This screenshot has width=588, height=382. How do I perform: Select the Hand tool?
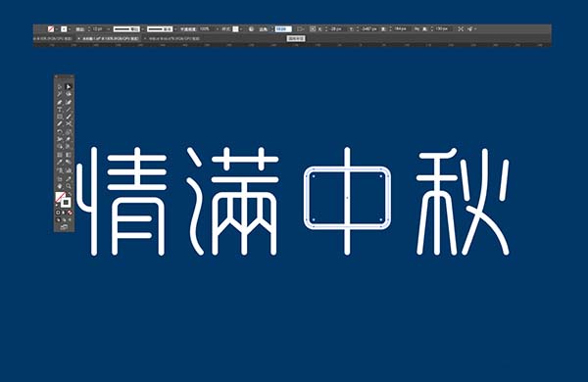59,185
